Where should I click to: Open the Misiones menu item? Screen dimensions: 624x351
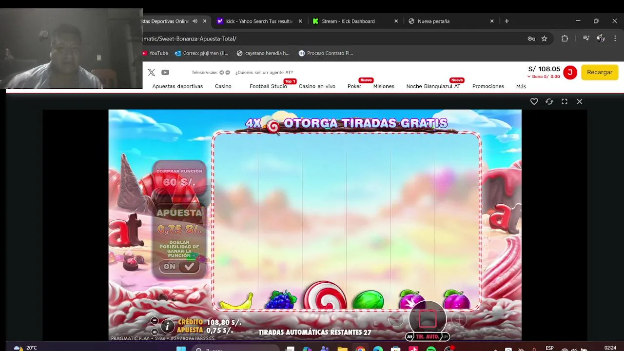coord(384,86)
